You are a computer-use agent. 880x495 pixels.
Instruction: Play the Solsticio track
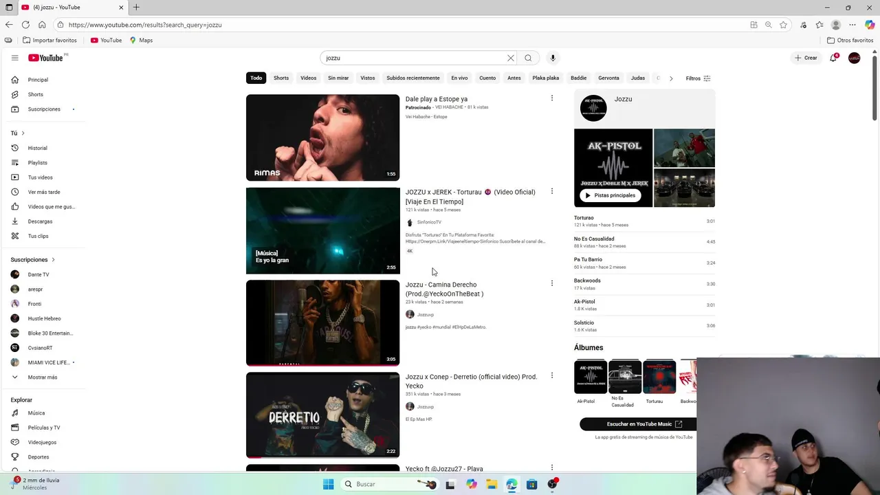pyautogui.click(x=644, y=326)
